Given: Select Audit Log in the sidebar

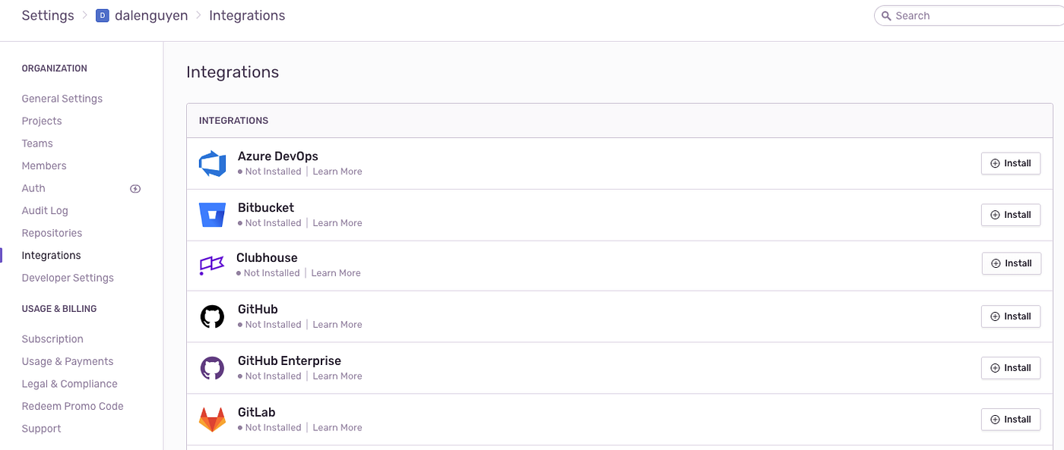Looking at the screenshot, I should tap(45, 211).
